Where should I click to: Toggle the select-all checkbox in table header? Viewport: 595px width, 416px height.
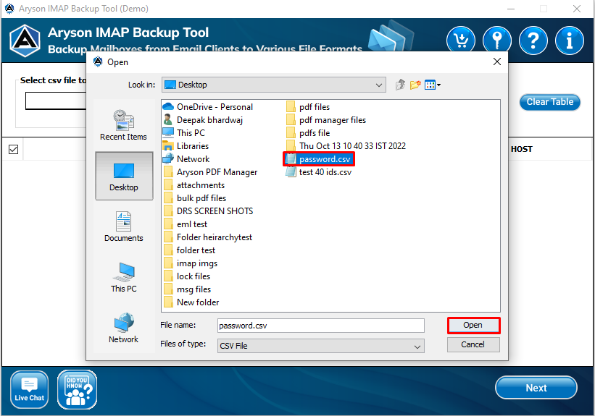13,149
